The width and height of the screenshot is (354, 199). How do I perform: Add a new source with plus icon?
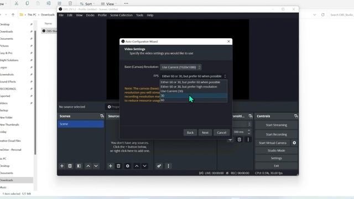click(x=111, y=166)
